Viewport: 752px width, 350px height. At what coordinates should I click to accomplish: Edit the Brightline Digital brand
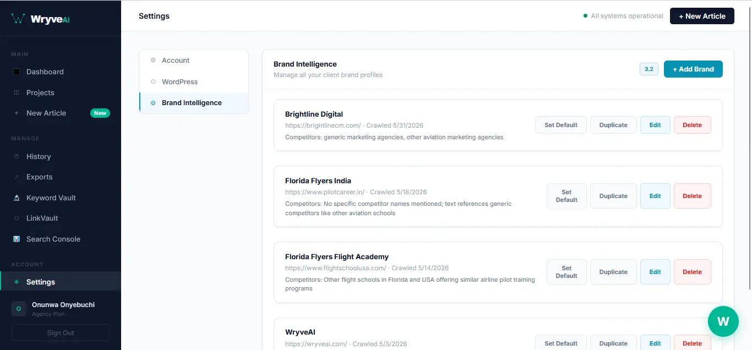(655, 125)
